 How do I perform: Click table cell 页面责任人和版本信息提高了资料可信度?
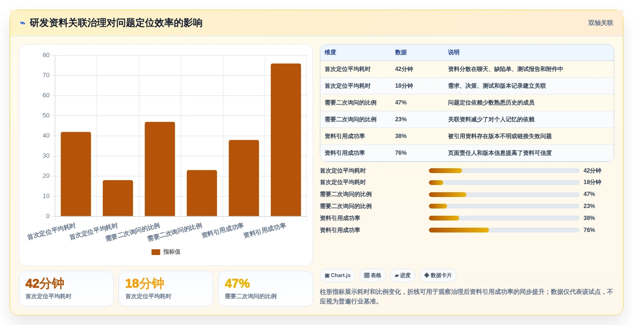499,153
